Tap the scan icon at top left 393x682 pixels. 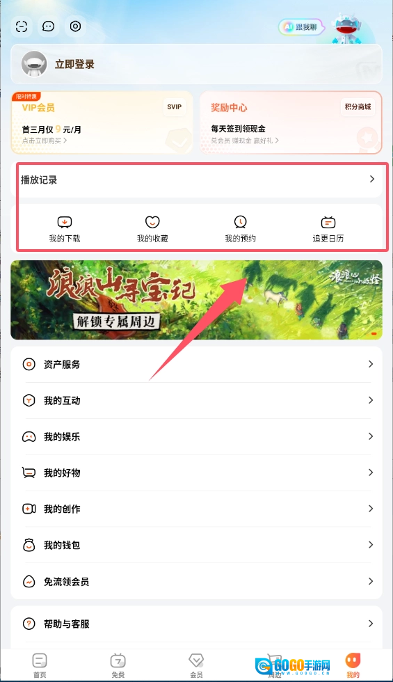tap(22, 26)
